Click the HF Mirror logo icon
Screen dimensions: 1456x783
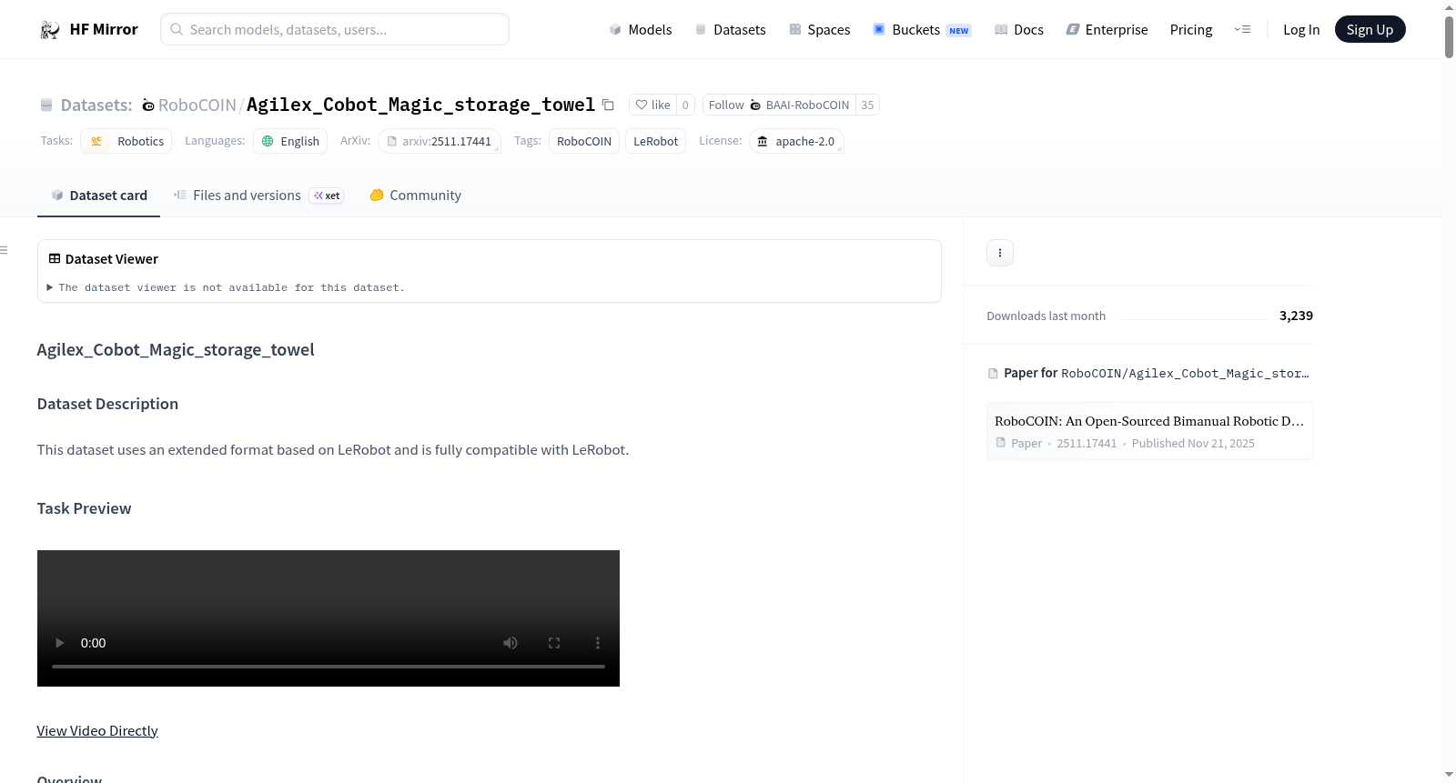50,30
